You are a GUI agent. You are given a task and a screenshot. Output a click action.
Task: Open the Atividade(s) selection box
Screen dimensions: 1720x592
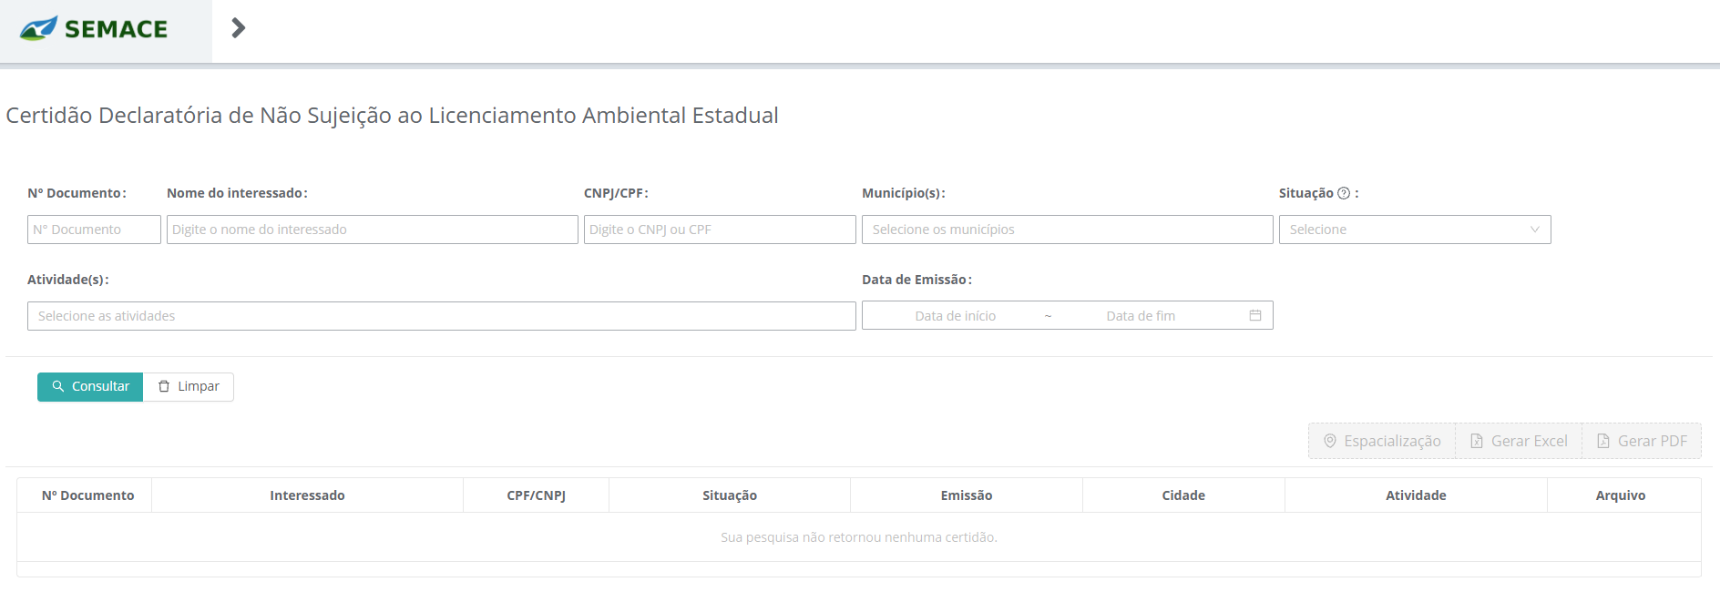pyautogui.click(x=442, y=316)
